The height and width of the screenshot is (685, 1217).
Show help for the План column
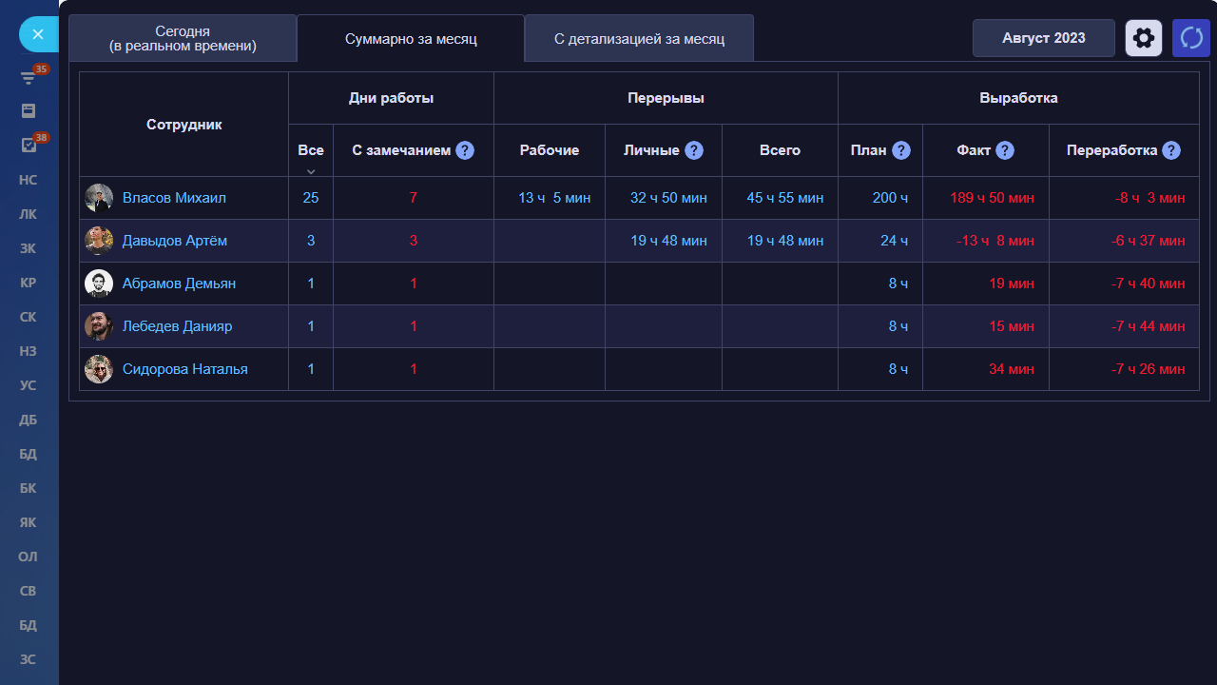coord(901,150)
